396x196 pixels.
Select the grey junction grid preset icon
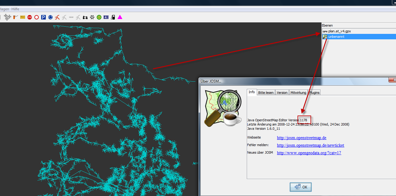tap(8, 17)
